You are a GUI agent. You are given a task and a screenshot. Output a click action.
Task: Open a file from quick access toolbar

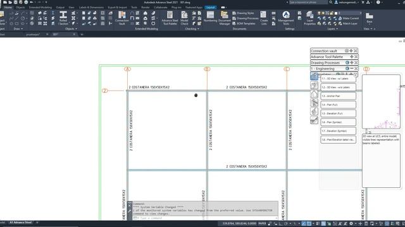click(x=10, y=2)
